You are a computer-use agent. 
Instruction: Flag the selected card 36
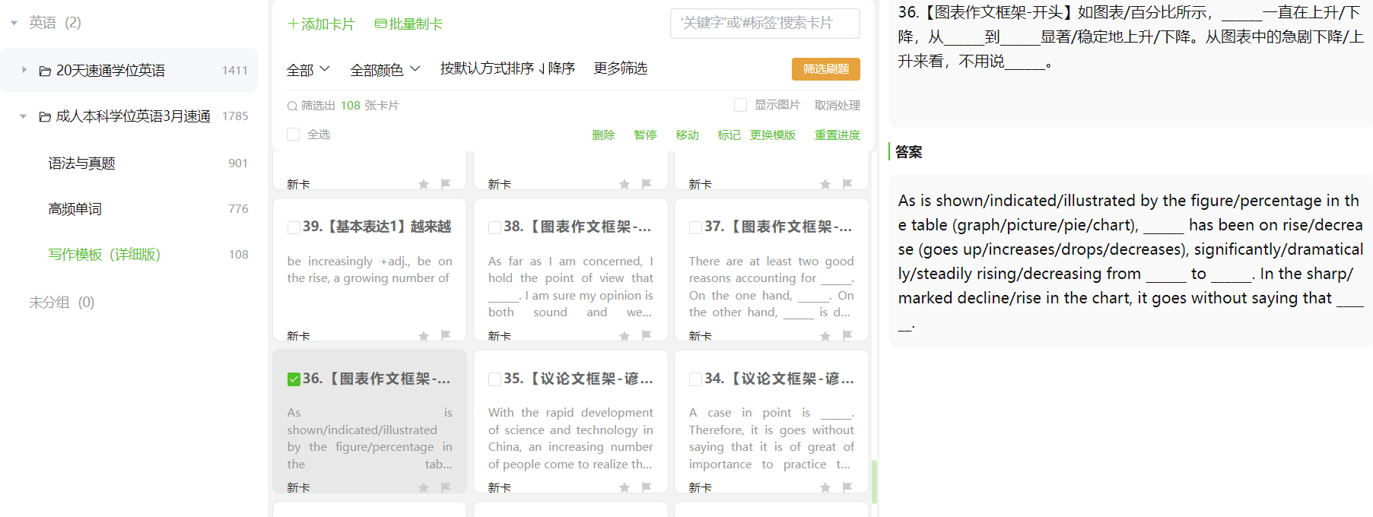coord(446,487)
